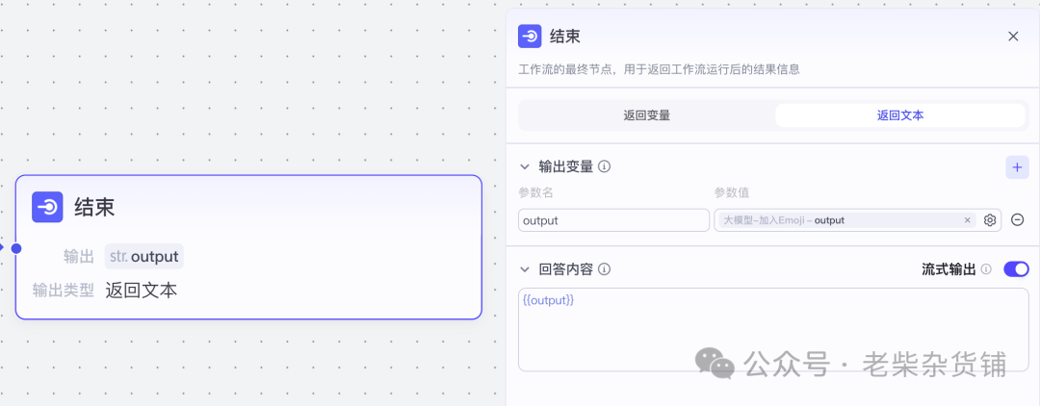Click info icon next to 输出变量

[605, 166]
